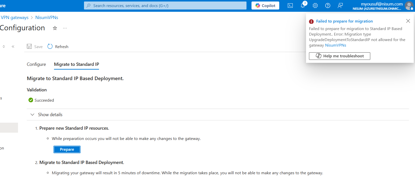Click the account avatar picture
The height and width of the screenshot is (190, 415).
coord(409,6)
